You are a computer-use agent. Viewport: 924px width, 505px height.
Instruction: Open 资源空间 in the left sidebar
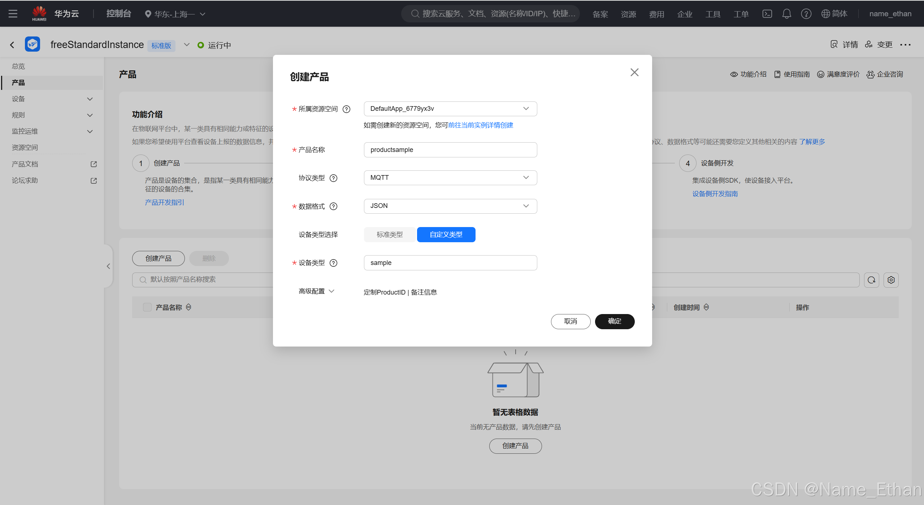[x=25, y=147]
